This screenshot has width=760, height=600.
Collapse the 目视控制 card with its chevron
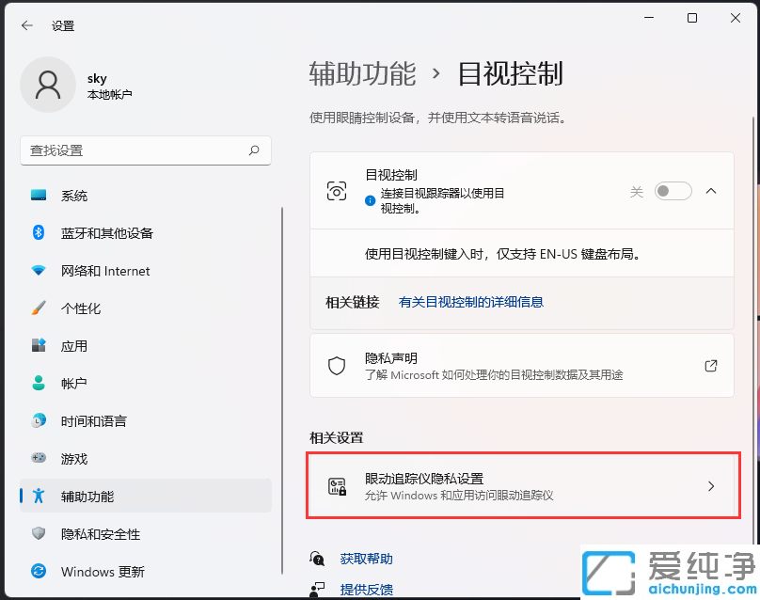click(x=710, y=190)
